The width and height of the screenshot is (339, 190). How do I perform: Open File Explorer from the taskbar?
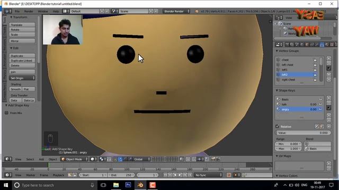pos(116,185)
